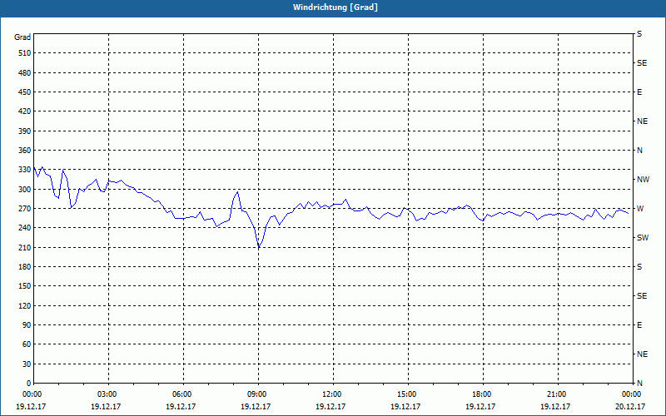The height and width of the screenshot is (416, 666).
Task: Click the NW compass label
Action: 643,180
